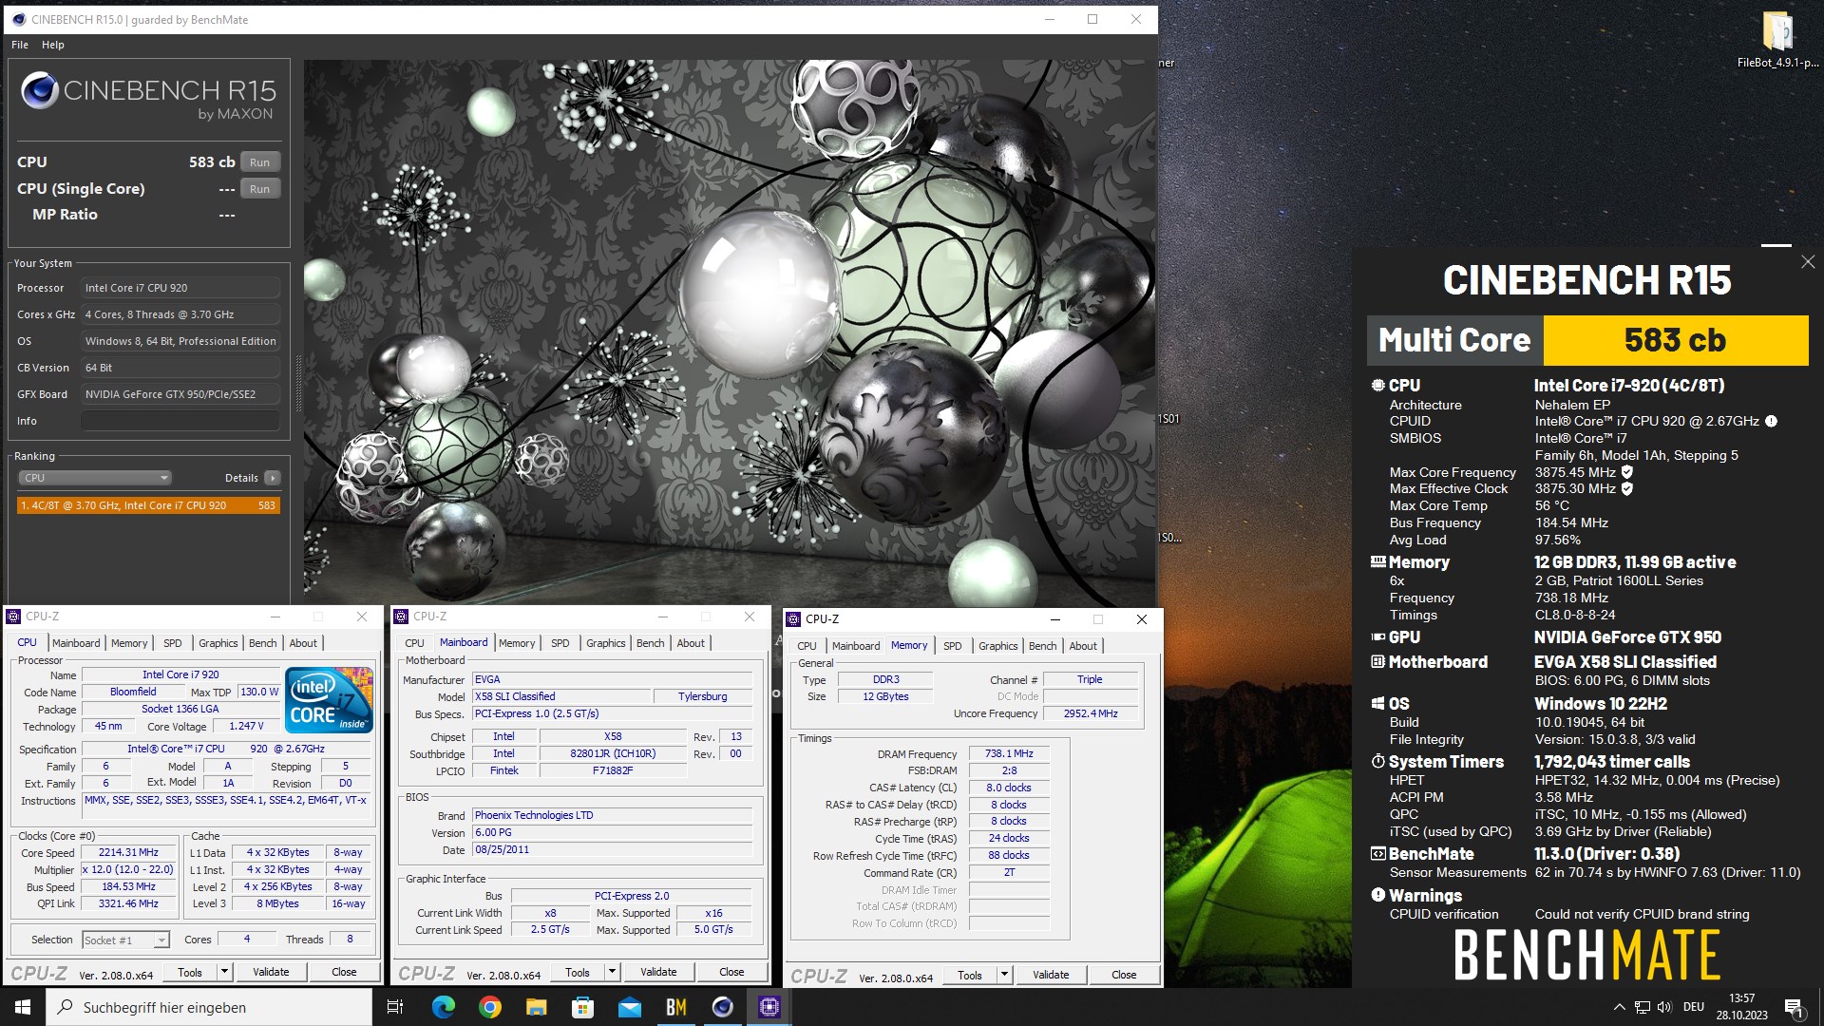Open the FileBot desktop shortcut
Screen dimensions: 1824x1026
[x=1777, y=40]
